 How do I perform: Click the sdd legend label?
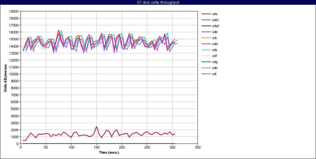215,44
